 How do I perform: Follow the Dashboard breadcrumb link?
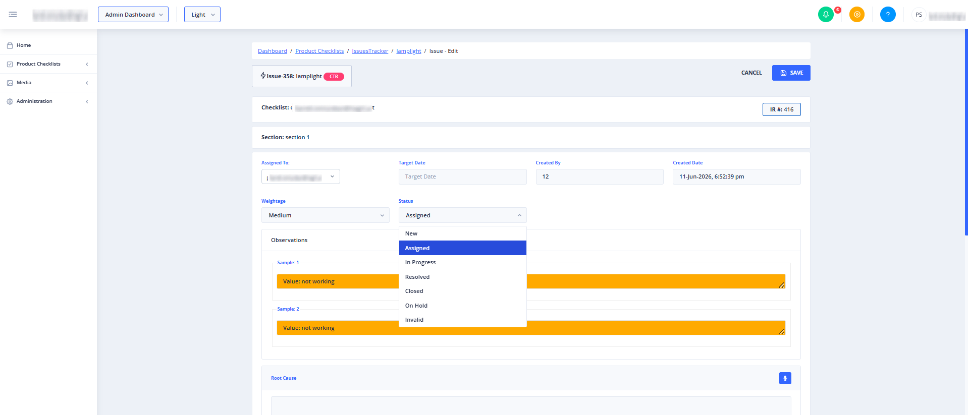273,51
